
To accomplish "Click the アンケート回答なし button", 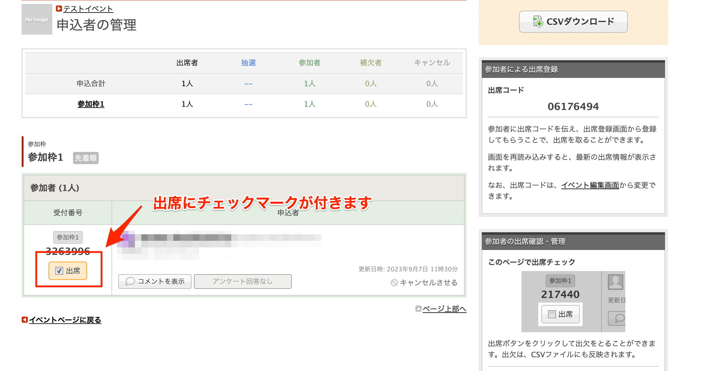I will tap(243, 281).
